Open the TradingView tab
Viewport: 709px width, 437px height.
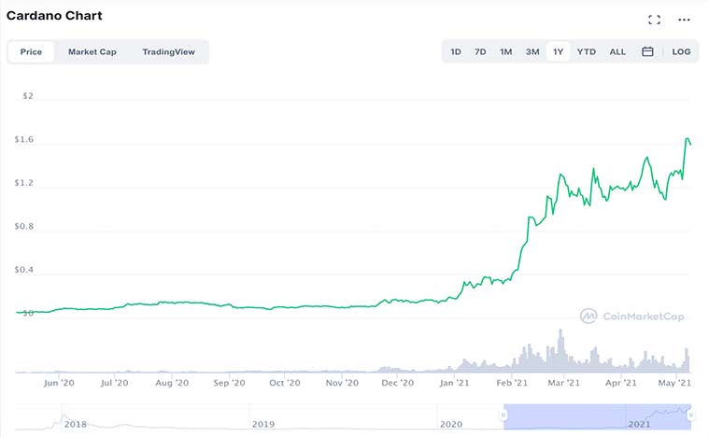point(168,51)
